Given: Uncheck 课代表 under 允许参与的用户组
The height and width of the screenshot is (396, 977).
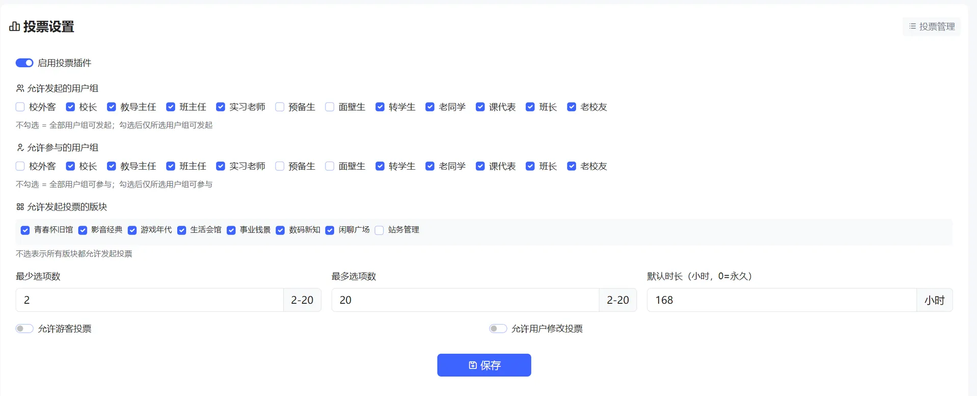Looking at the screenshot, I should 480,166.
